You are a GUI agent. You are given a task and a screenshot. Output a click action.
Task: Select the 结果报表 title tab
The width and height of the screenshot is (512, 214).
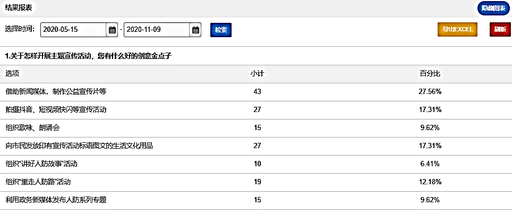19,7
